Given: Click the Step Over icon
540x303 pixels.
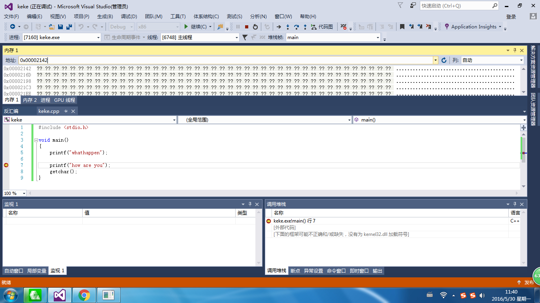Looking at the screenshot, I should click(296, 27).
